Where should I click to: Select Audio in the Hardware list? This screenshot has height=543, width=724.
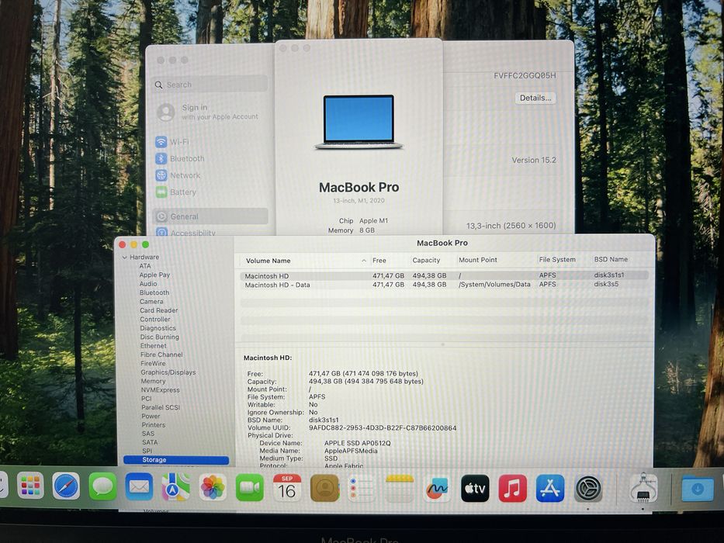148,283
